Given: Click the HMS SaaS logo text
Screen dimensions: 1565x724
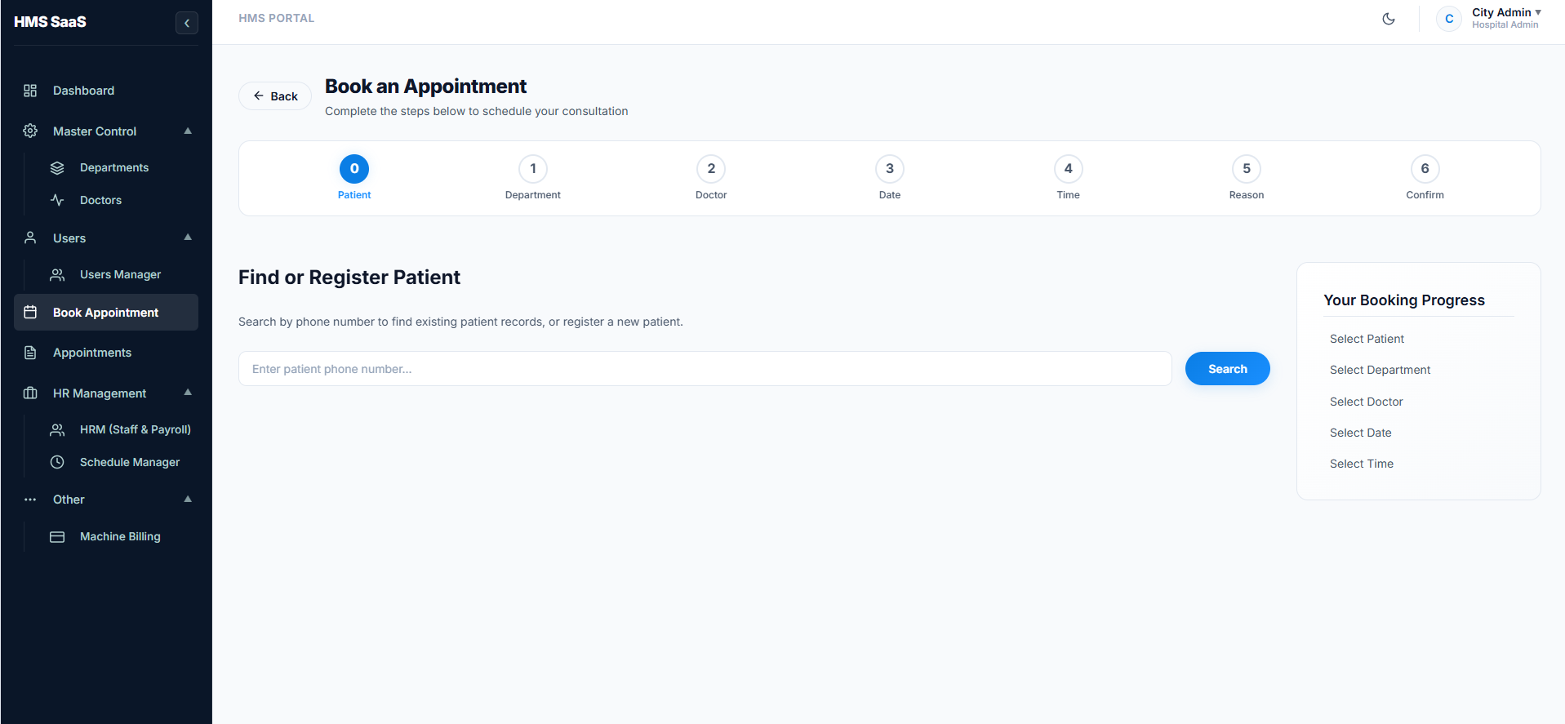Looking at the screenshot, I should (x=50, y=22).
